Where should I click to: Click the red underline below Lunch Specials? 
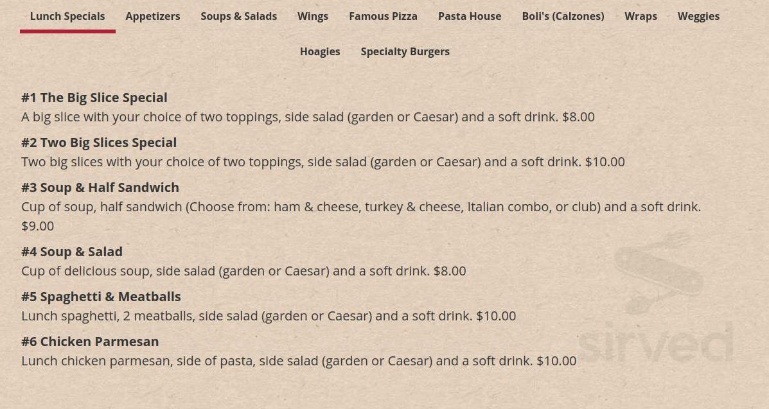coord(67,31)
